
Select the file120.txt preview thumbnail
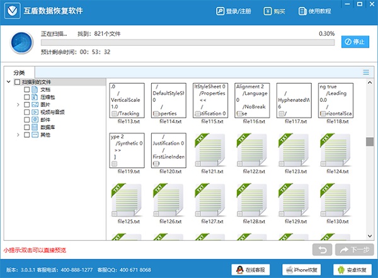click(x=169, y=150)
